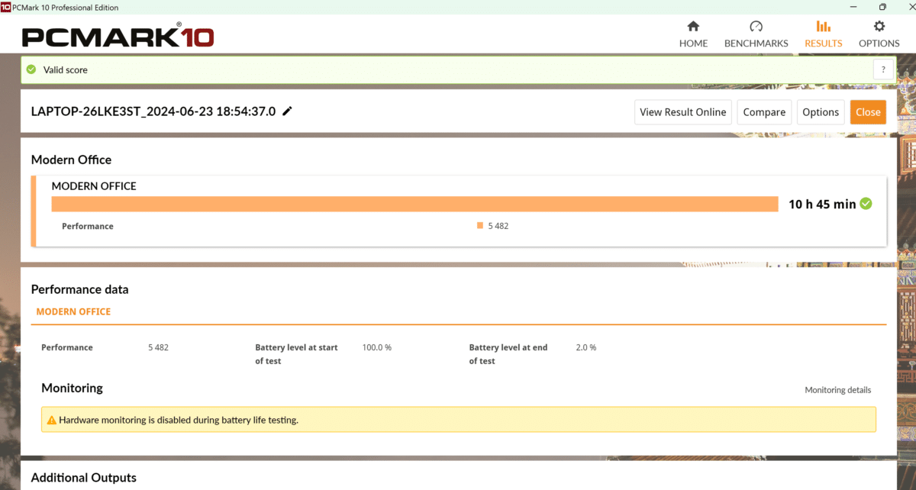
Task: Open the Benchmarks gauge icon
Action: click(x=756, y=27)
